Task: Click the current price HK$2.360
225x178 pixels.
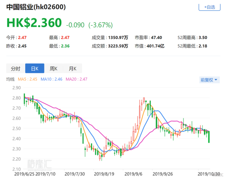Action: [x=34, y=23]
